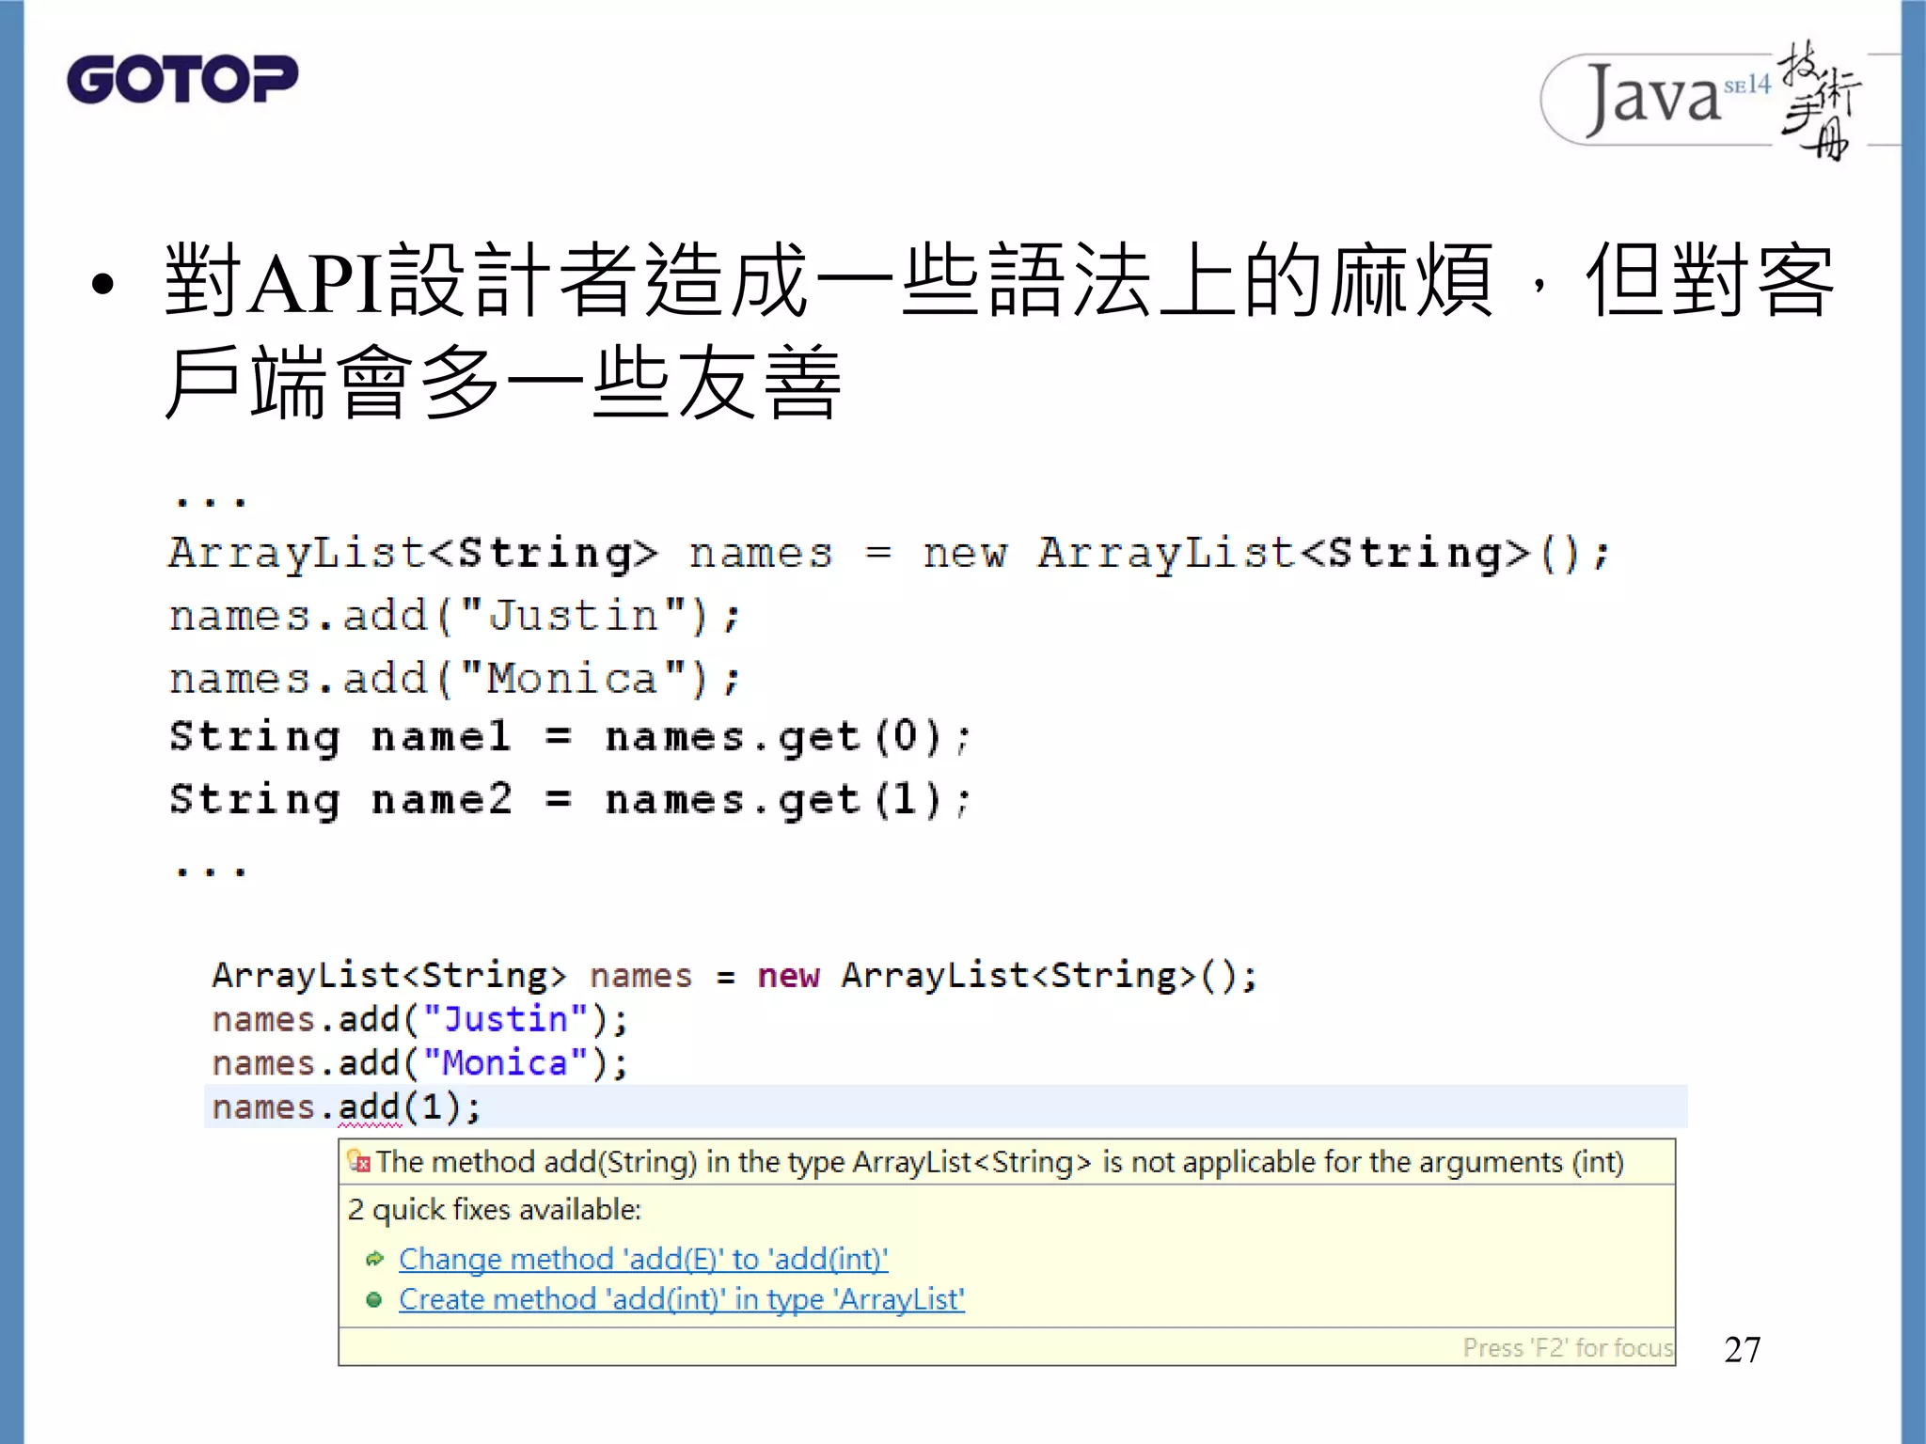Click the '2 quick fixes available' label
The image size is (1926, 1444).
[x=494, y=1209]
